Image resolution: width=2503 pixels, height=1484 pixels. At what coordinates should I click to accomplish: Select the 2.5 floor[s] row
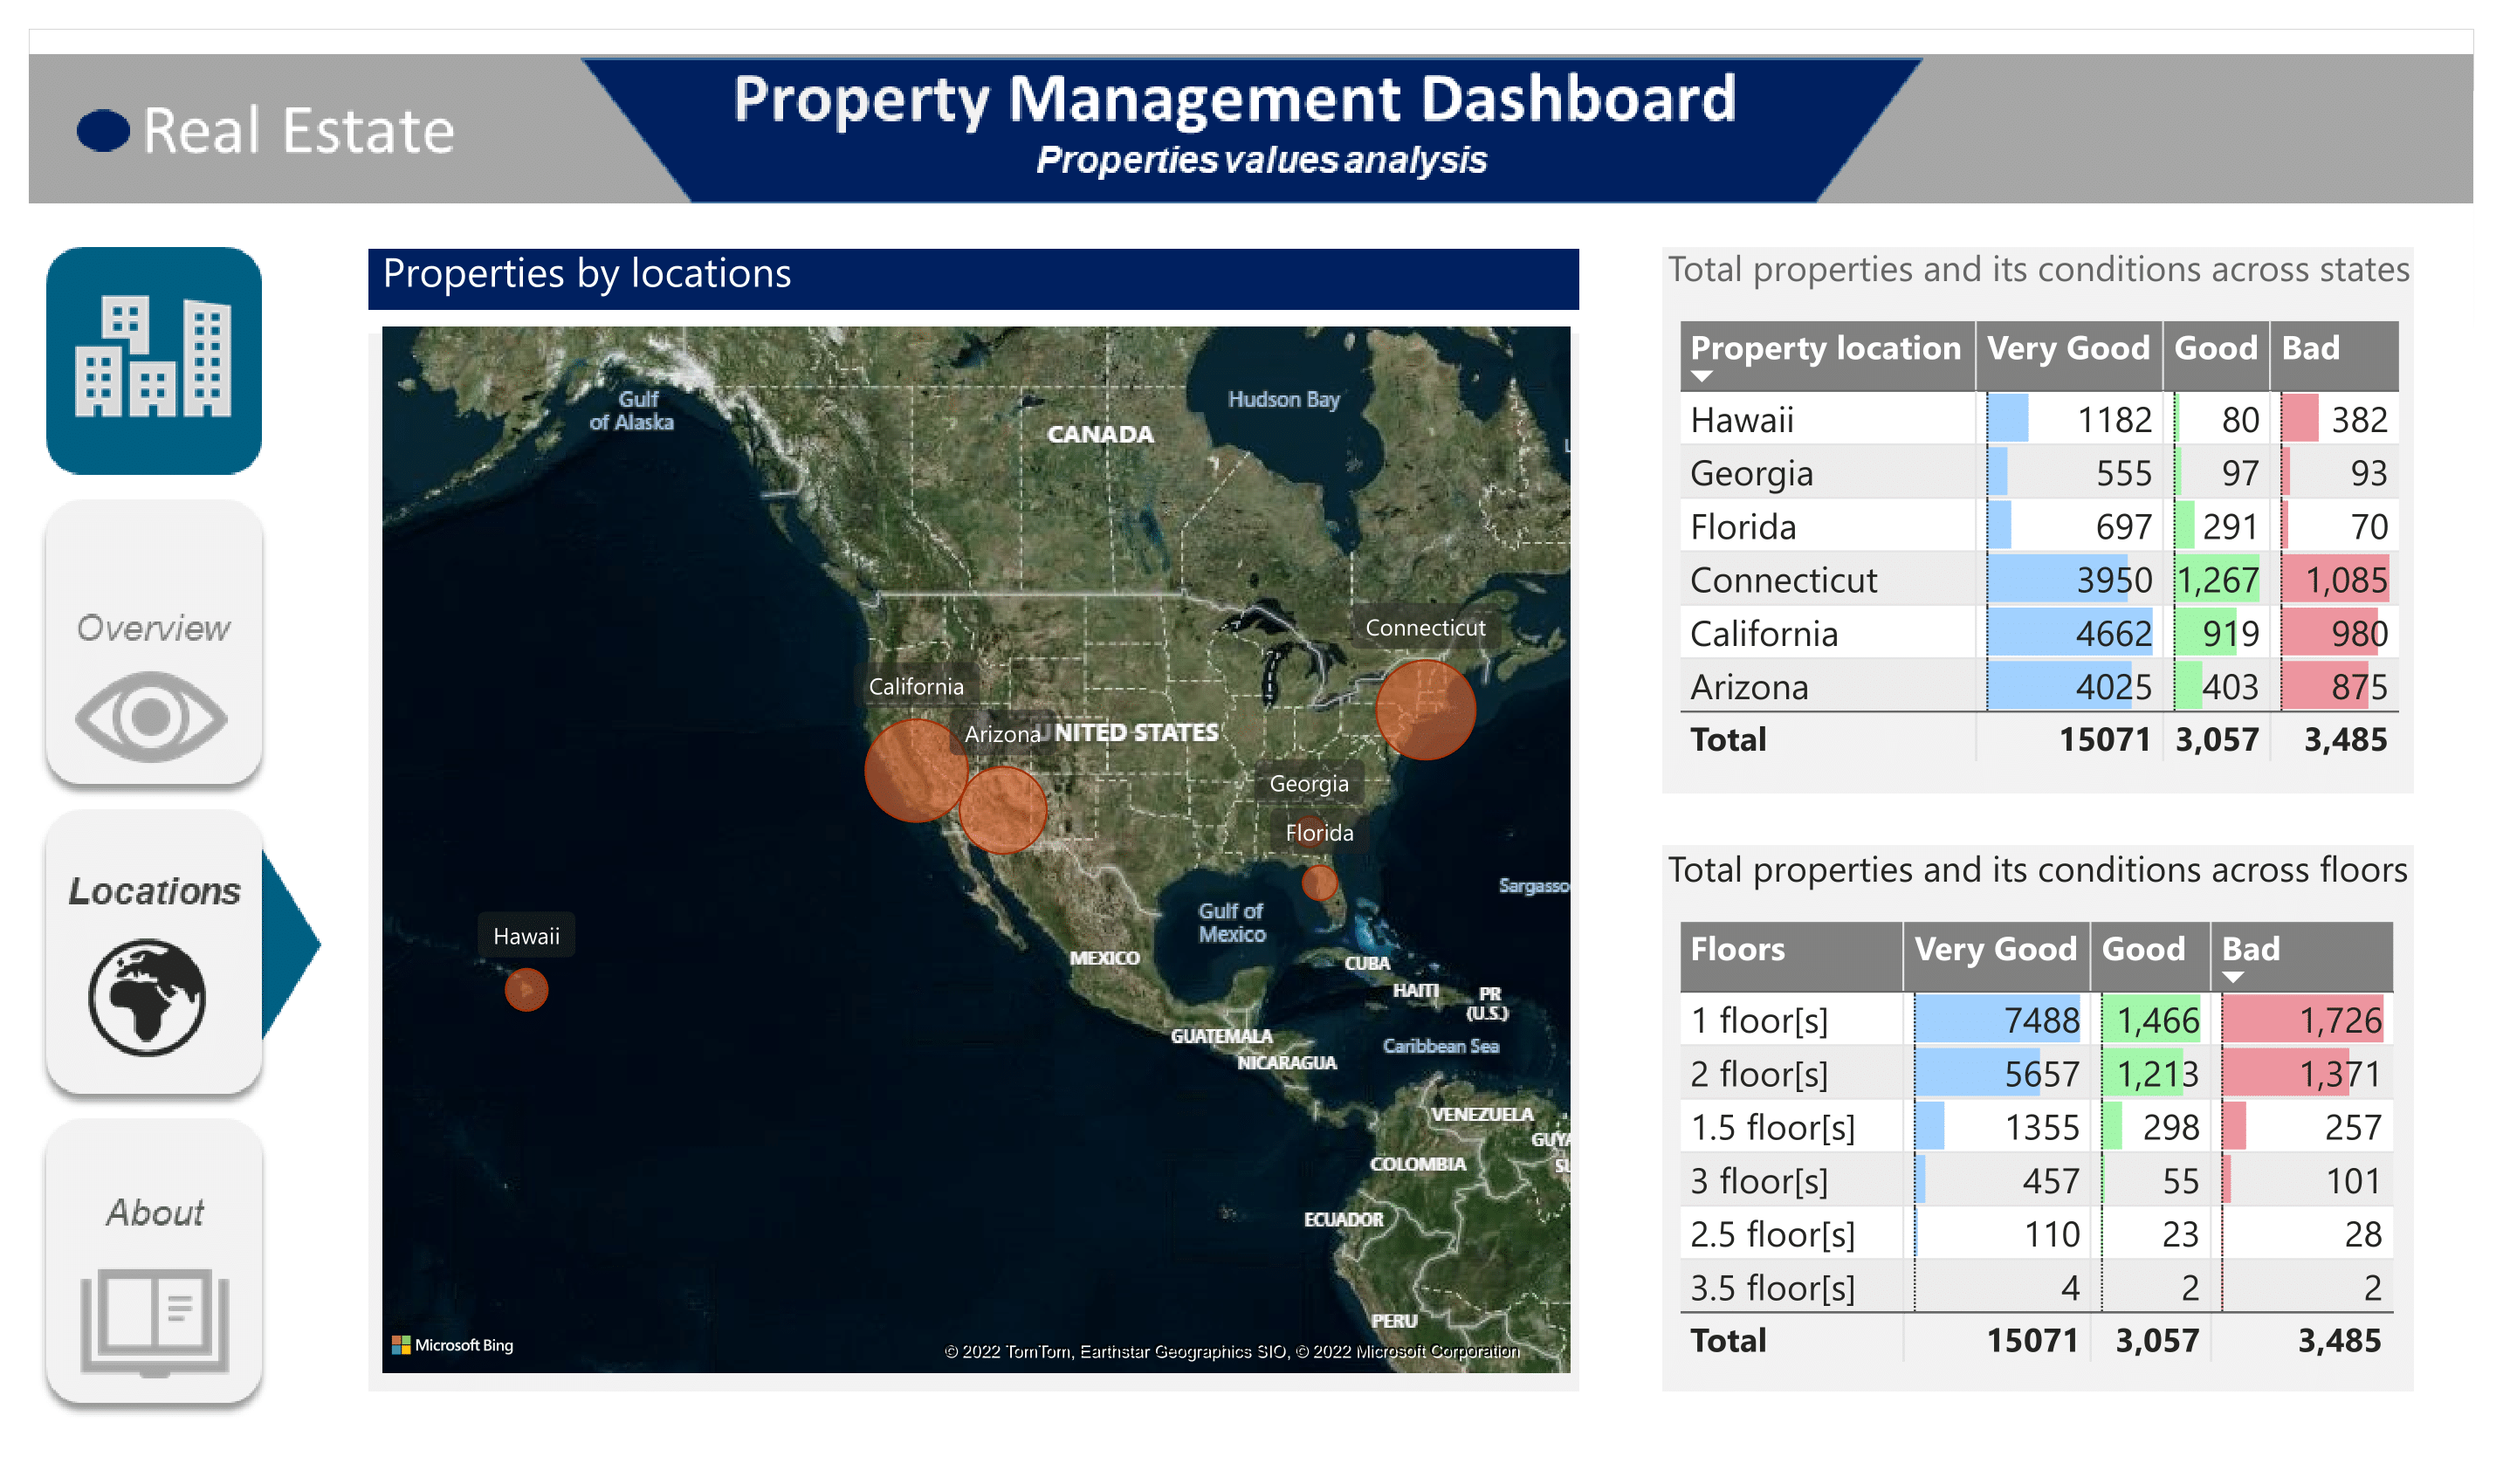(2036, 1234)
